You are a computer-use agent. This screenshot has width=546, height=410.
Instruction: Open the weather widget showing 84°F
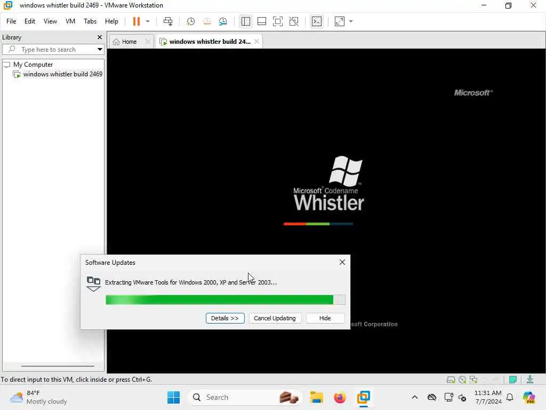(x=38, y=397)
